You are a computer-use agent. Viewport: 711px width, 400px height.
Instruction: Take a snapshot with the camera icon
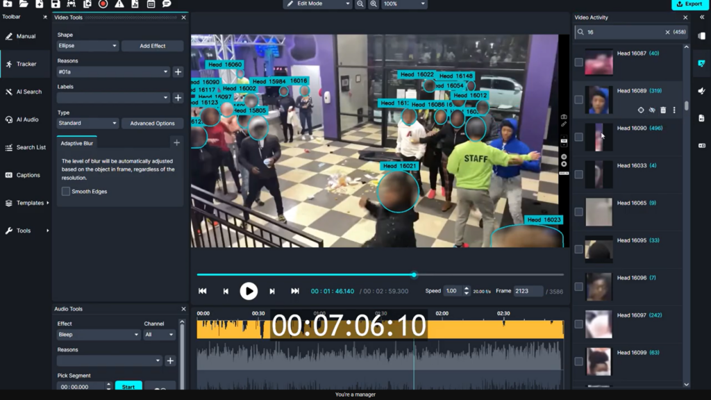(x=564, y=117)
